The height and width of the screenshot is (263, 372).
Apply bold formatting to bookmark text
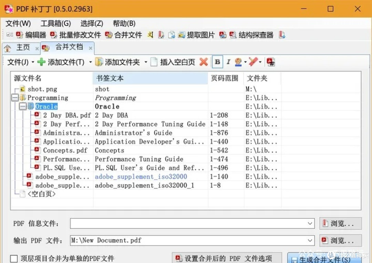pos(217,62)
